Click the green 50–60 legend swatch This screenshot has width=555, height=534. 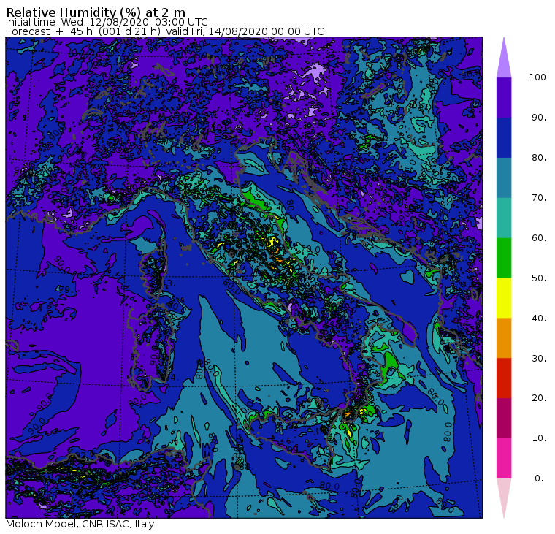coord(504,258)
